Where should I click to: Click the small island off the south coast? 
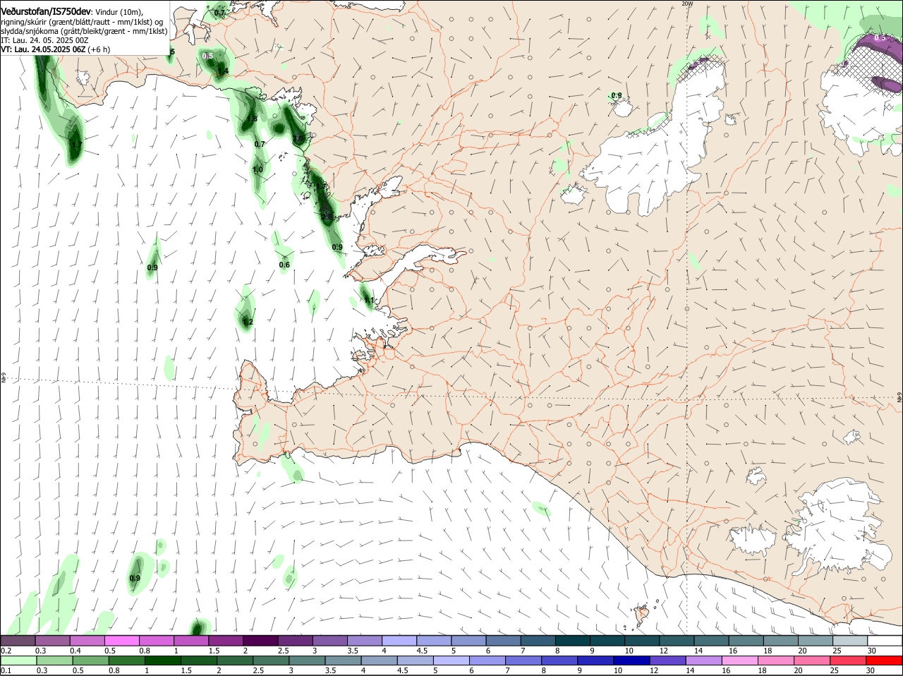pyautogui.click(x=642, y=615)
